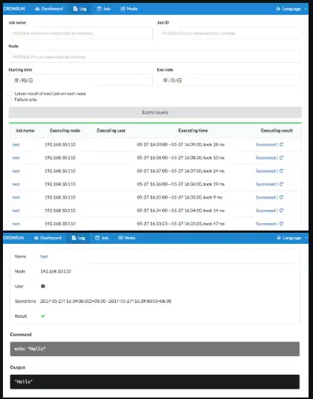Click re-execute icon for 16:37:00 row

281,171
